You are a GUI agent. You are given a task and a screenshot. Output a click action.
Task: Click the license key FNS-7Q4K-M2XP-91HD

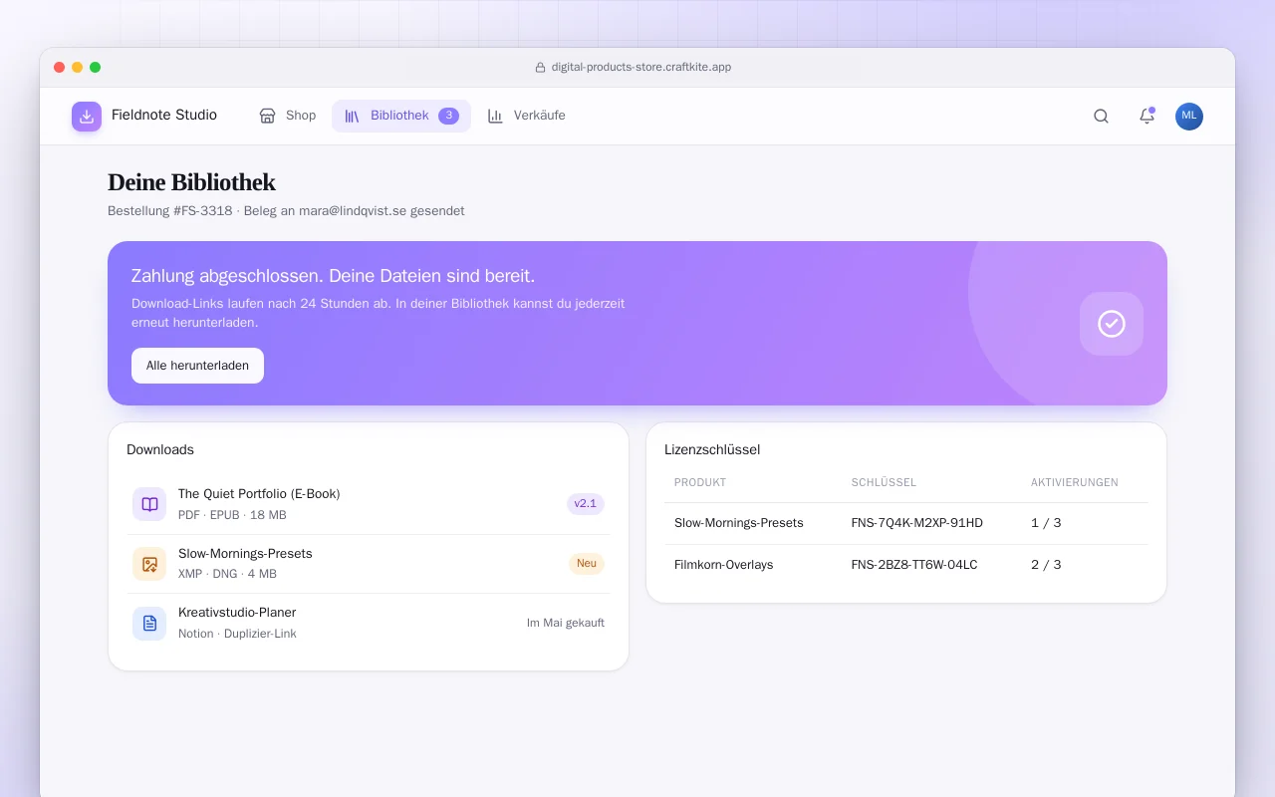[917, 523]
